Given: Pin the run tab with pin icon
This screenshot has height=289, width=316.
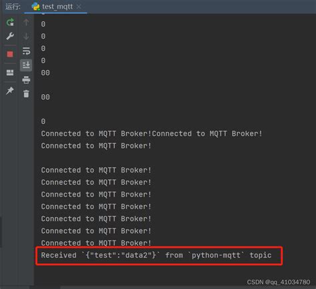Looking at the screenshot, I should coord(10,91).
